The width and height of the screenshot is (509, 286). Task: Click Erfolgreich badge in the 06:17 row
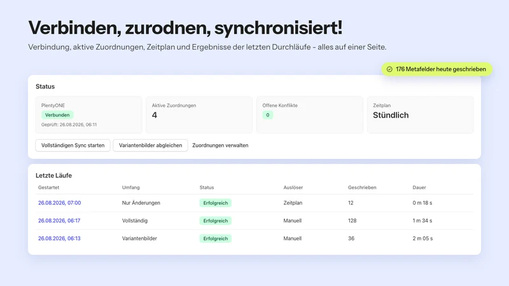(x=215, y=221)
